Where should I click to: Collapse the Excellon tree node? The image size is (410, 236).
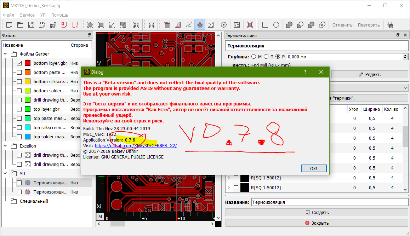[x=5, y=146]
